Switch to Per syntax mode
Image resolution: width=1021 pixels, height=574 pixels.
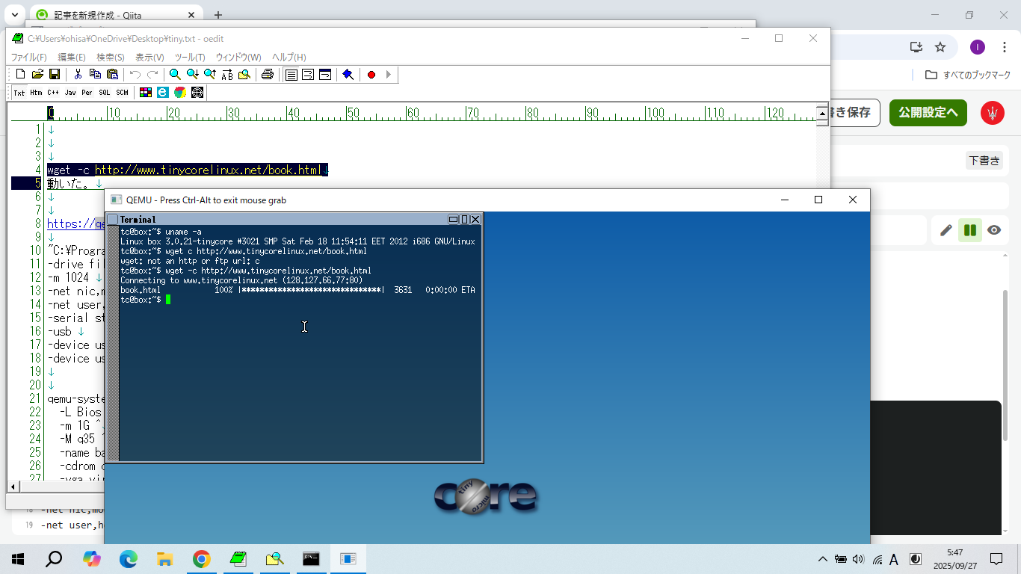click(x=87, y=93)
